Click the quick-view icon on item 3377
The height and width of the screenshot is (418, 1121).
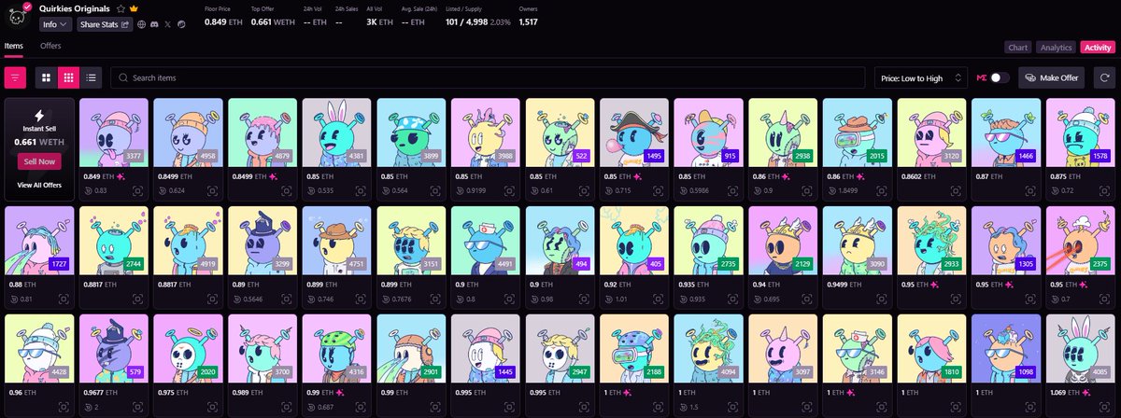tap(137, 190)
